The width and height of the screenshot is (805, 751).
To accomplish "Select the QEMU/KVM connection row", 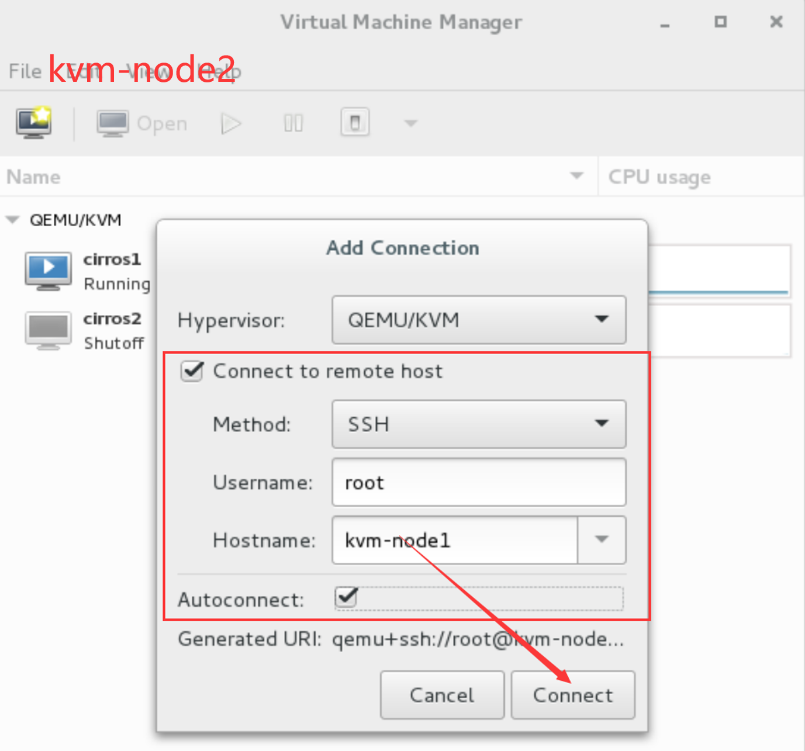I will pos(75,220).
